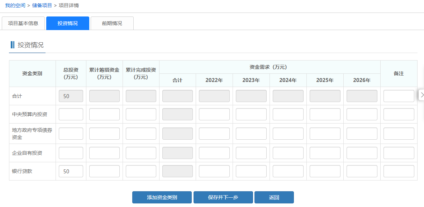Focus the 银行贷款 总投资 field
This screenshot has width=424, height=207.
(71, 171)
